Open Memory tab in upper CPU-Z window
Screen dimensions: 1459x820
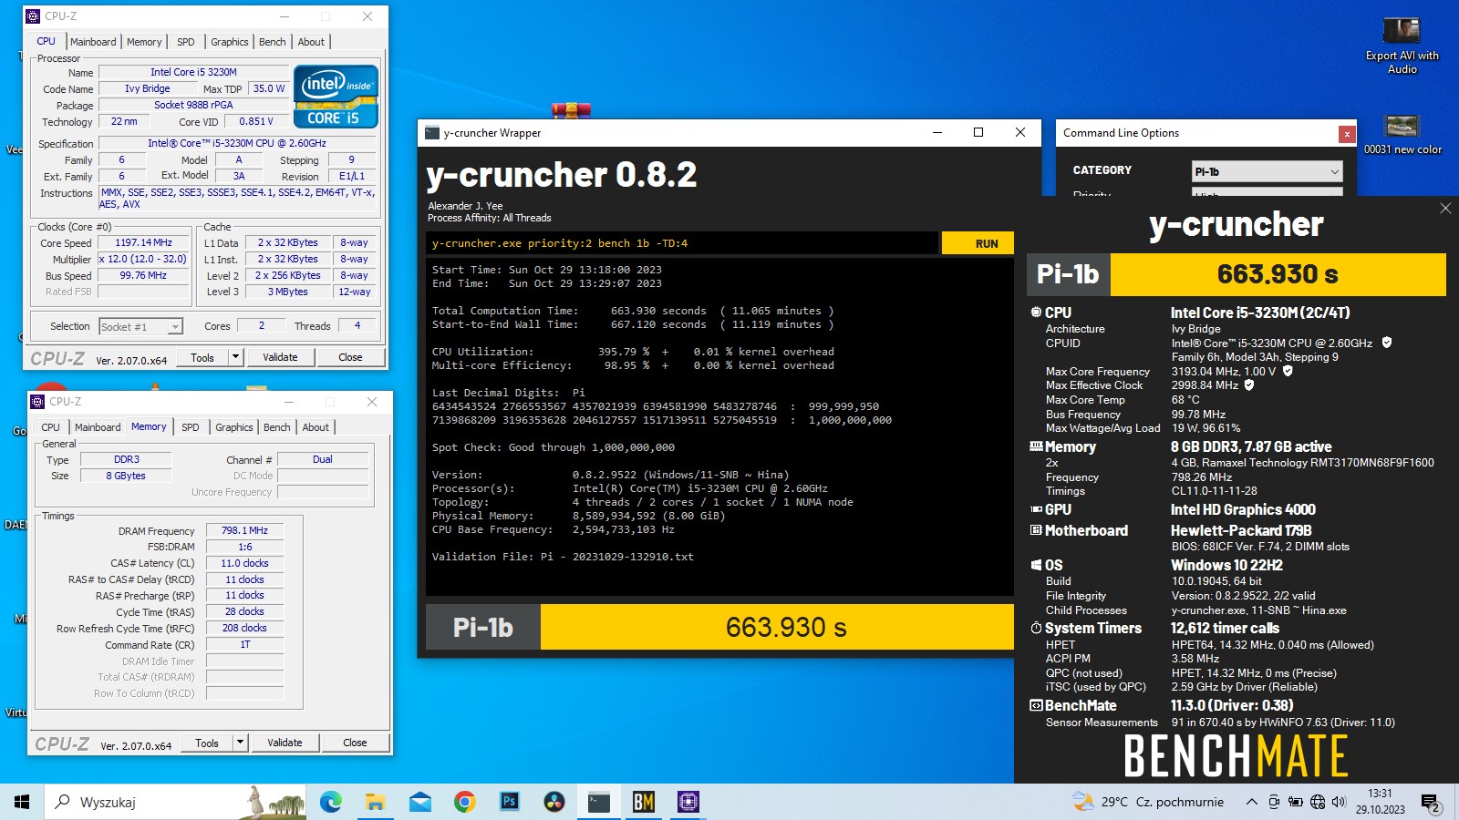pyautogui.click(x=144, y=42)
